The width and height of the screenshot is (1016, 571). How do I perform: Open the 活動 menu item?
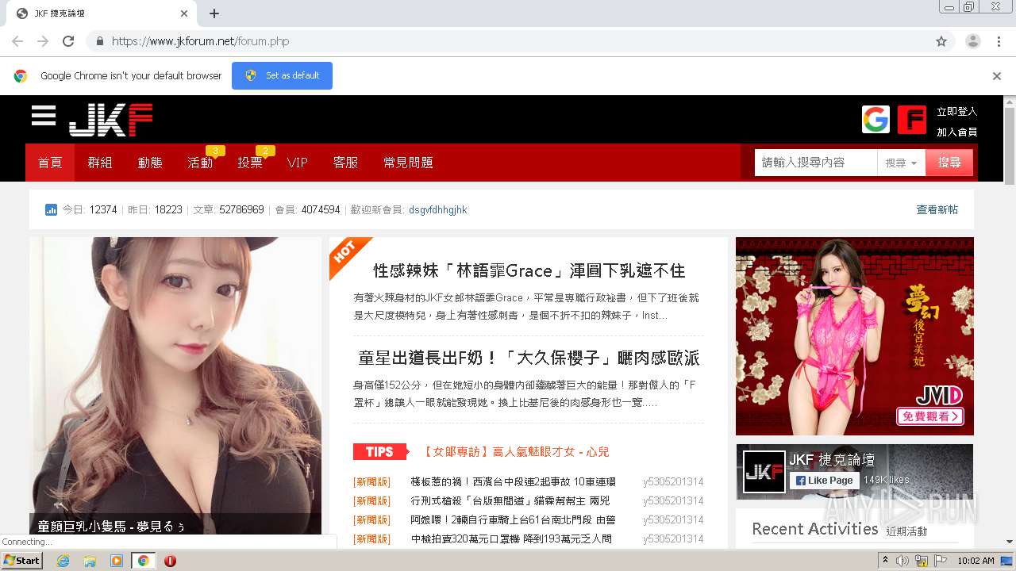[200, 163]
